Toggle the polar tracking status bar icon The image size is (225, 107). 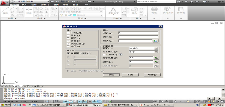coord(65,101)
